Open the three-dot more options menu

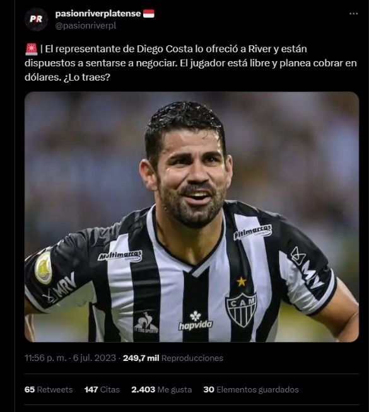click(353, 13)
